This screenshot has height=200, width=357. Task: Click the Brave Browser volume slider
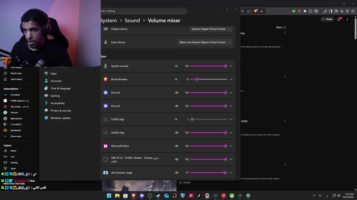click(208, 79)
